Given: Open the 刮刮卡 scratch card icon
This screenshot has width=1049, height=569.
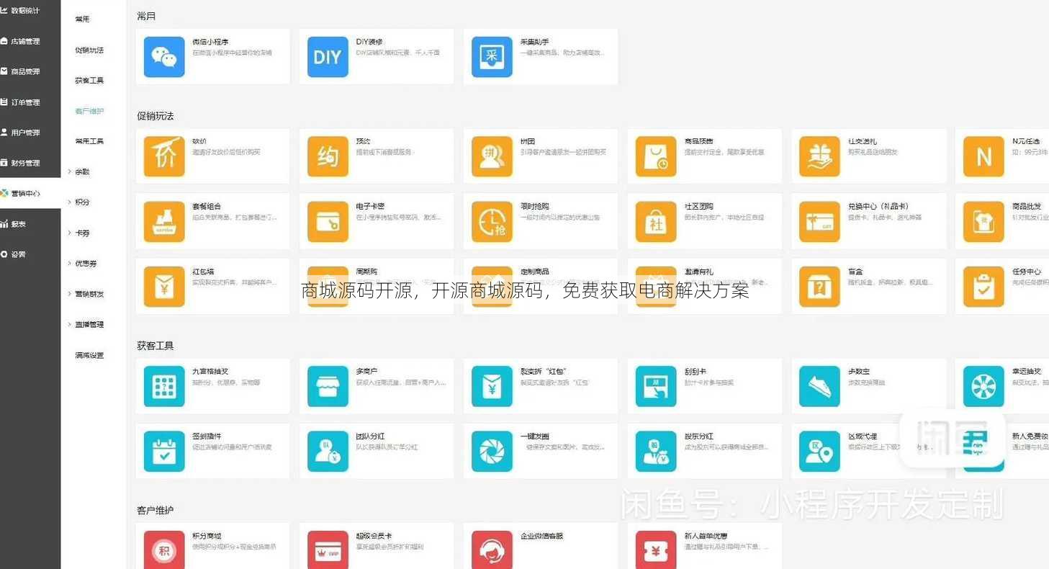Looking at the screenshot, I should pos(656,386).
